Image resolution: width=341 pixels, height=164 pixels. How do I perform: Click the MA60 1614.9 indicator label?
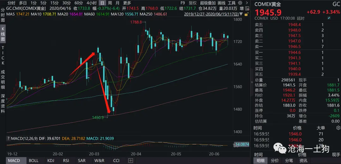click(97, 14)
